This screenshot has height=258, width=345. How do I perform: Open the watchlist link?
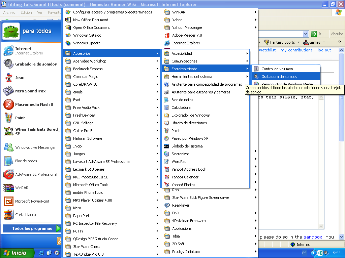[x=267, y=50]
